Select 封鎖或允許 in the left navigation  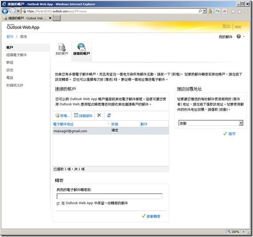click(15, 85)
